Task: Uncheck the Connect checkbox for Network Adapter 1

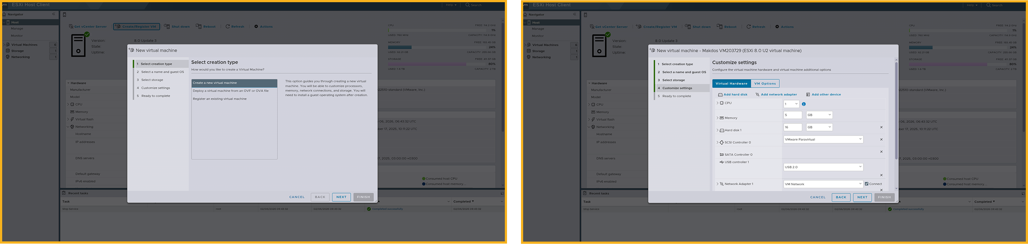Action: coord(867,184)
